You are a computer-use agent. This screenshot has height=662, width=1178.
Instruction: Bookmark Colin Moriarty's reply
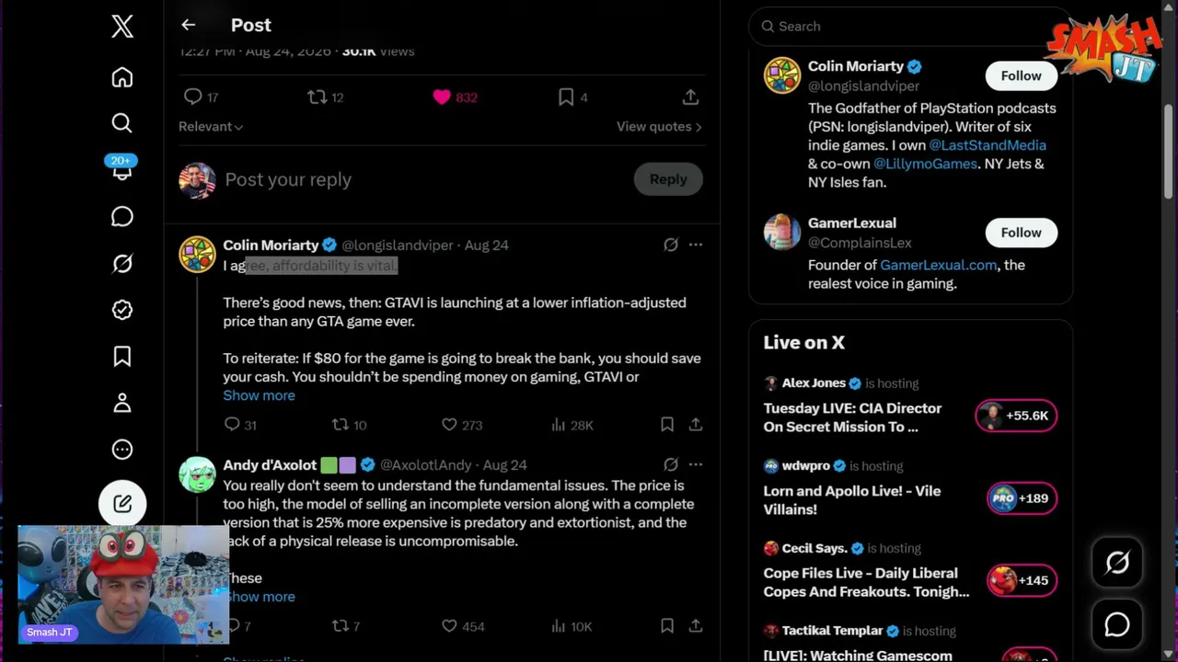[667, 424]
